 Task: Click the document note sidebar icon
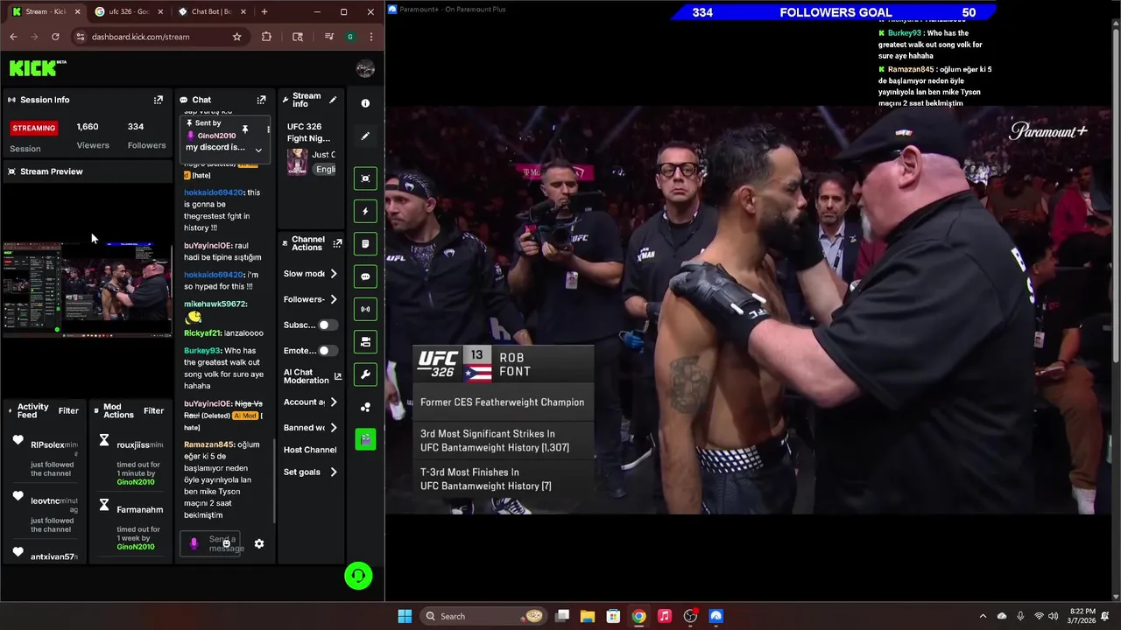pyautogui.click(x=365, y=244)
